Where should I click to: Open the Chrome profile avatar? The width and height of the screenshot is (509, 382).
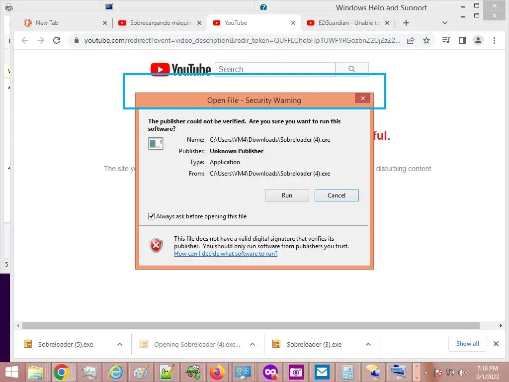click(x=478, y=40)
